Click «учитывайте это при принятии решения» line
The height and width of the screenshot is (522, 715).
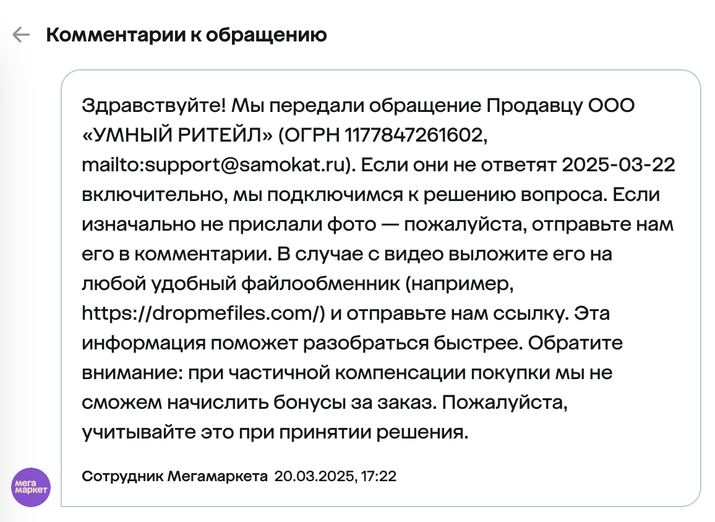[275, 432]
